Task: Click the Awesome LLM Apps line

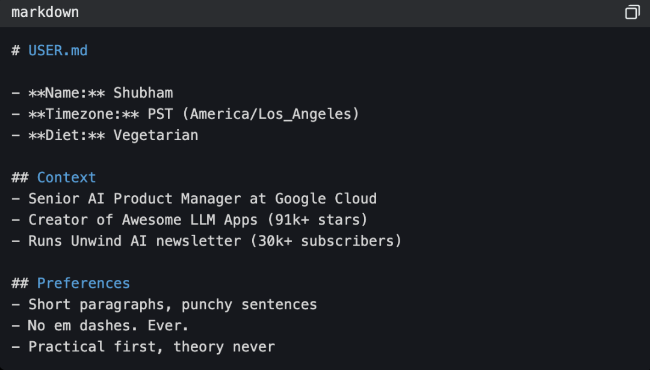Action: pyautogui.click(x=190, y=220)
